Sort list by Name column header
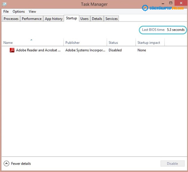Viewport: 188px width, 172px height. pos(8,43)
